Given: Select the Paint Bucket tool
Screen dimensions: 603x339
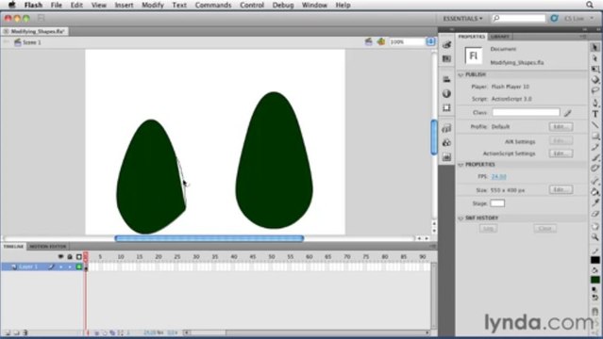Looking at the screenshot, I should [x=595, y=191].
